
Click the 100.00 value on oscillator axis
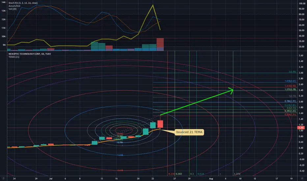(x=302, y=4)
